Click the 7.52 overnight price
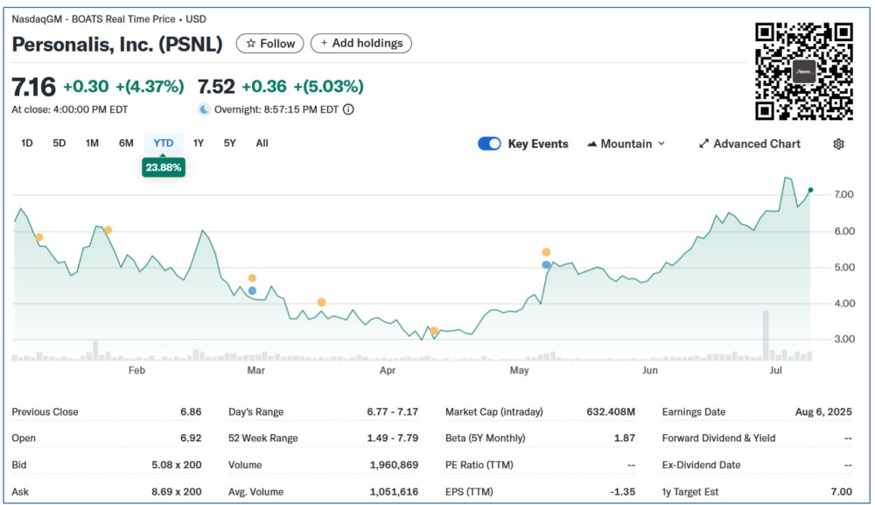The width and height of the screenshot is (875, 505). tap(216, 87)
